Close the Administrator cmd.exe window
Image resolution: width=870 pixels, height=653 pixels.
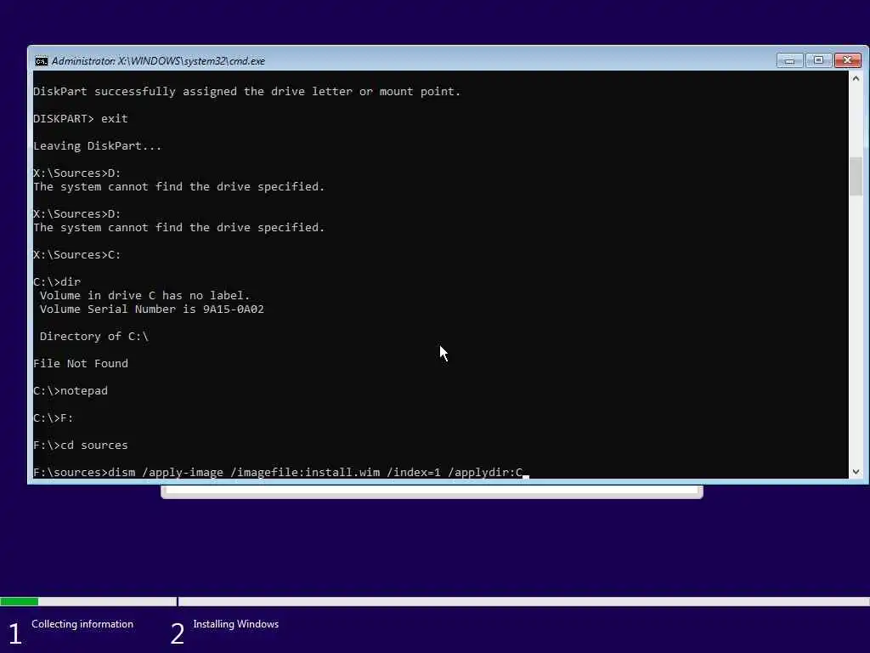coord(847,60)
